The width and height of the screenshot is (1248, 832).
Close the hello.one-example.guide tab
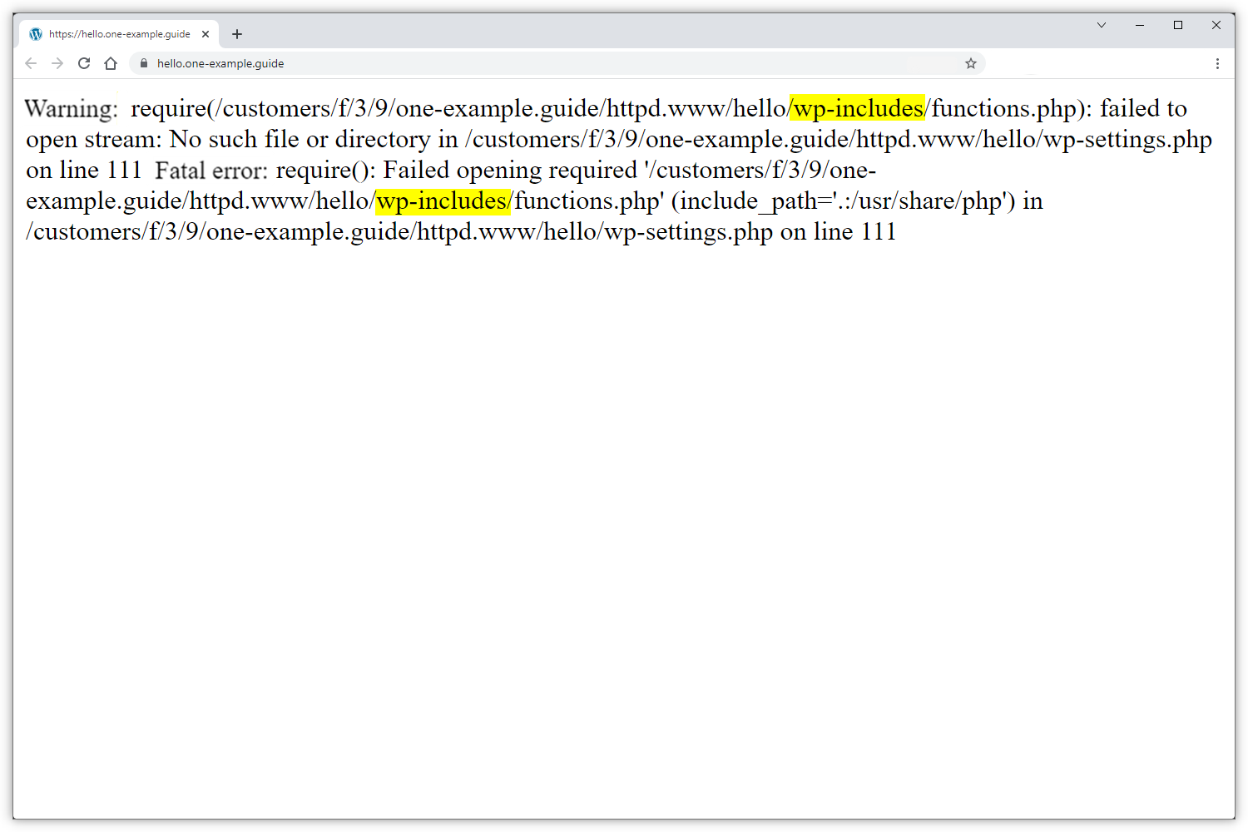coord(205,34)
